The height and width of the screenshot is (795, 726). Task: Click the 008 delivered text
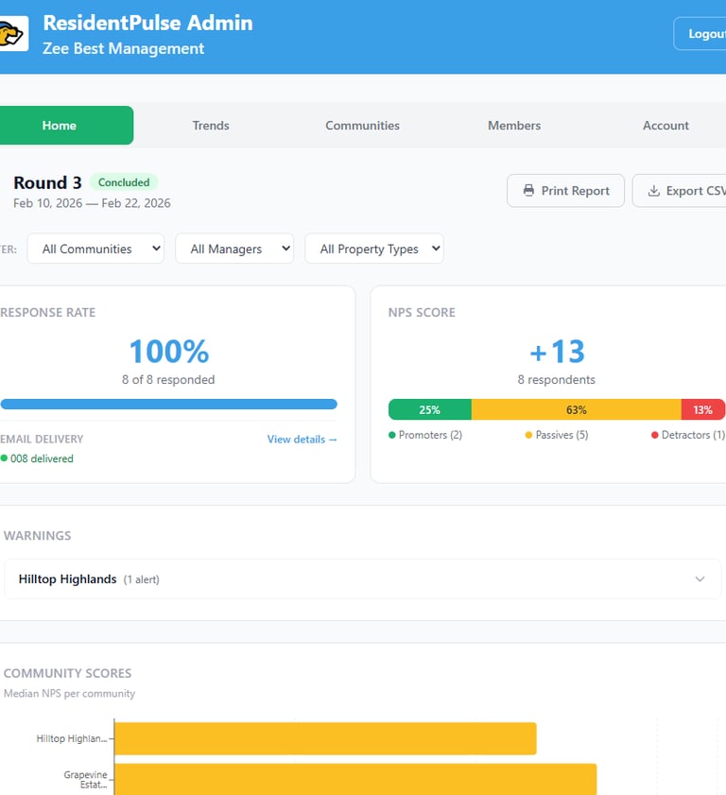tap(42, 458)
